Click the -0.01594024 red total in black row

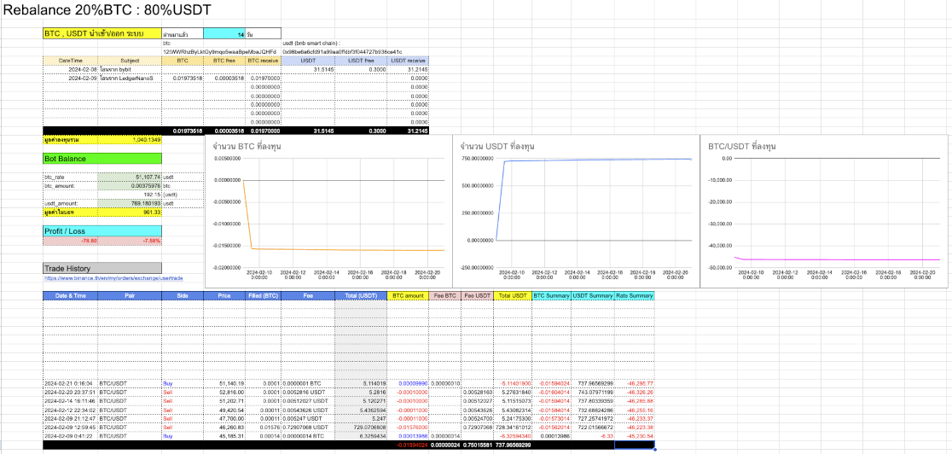click(x=408, y=445)
